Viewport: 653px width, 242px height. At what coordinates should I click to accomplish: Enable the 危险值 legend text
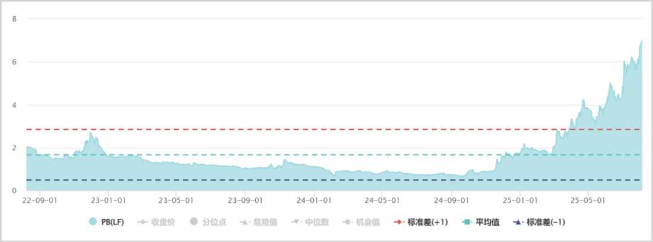(265, 222)
